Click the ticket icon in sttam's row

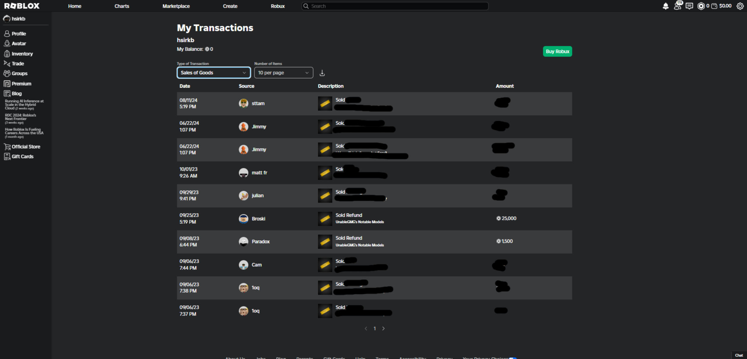click(x=325, y=104)
